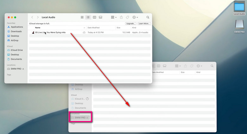
Task: Open Action menu in back window
Action: point(199,66)
